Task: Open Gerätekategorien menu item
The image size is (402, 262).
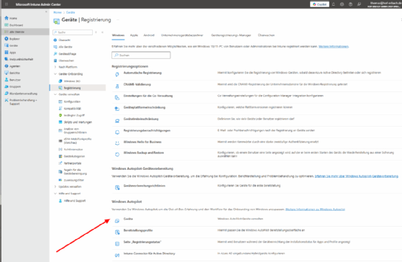Action: 74,156
